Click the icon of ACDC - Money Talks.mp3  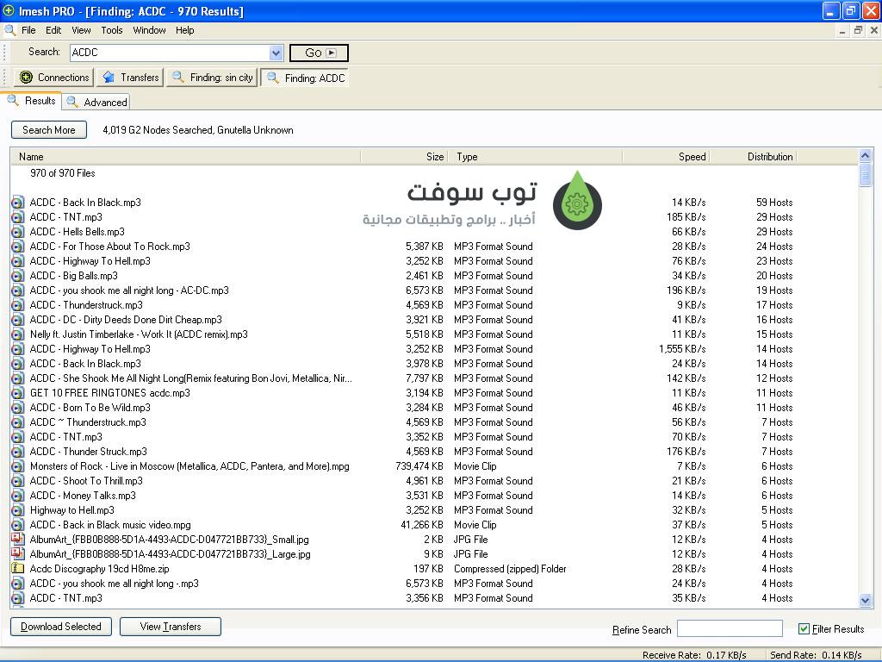point(17,496)
